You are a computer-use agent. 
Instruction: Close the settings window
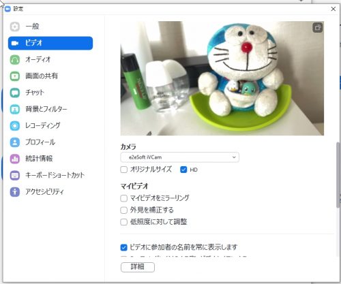click(x=333, y=9)
